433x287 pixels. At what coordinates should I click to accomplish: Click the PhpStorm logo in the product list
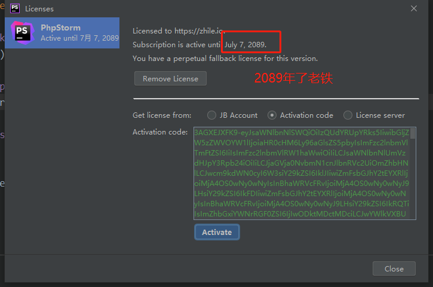(22, 32)
